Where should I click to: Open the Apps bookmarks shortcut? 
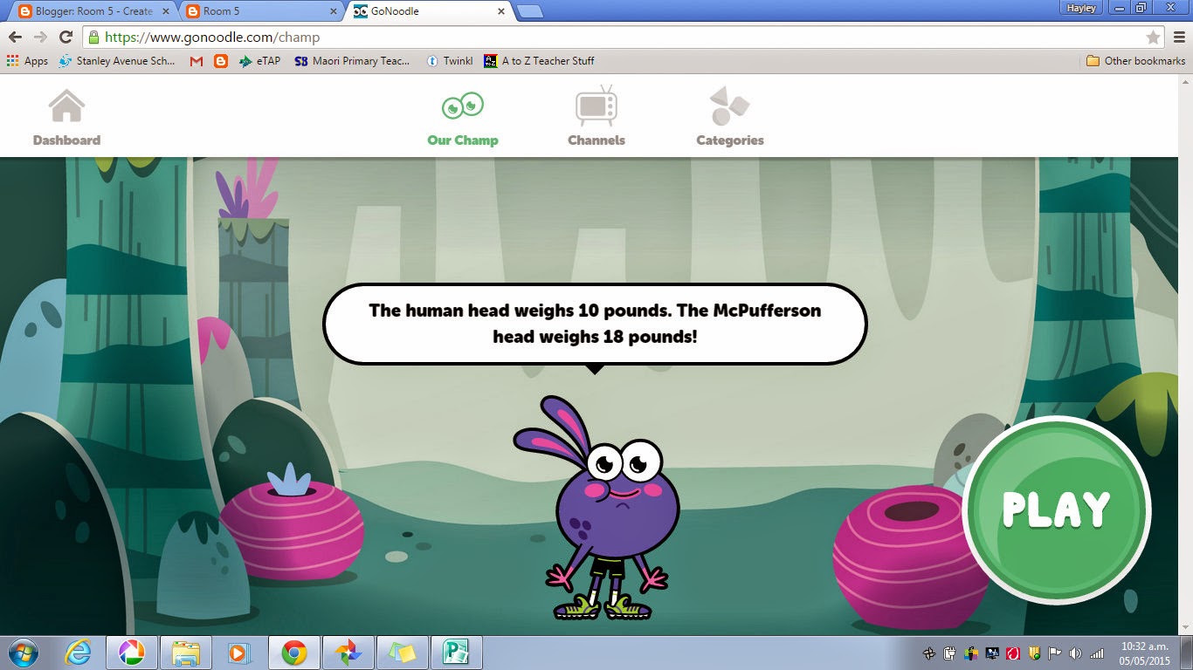(x=27, y=61)
